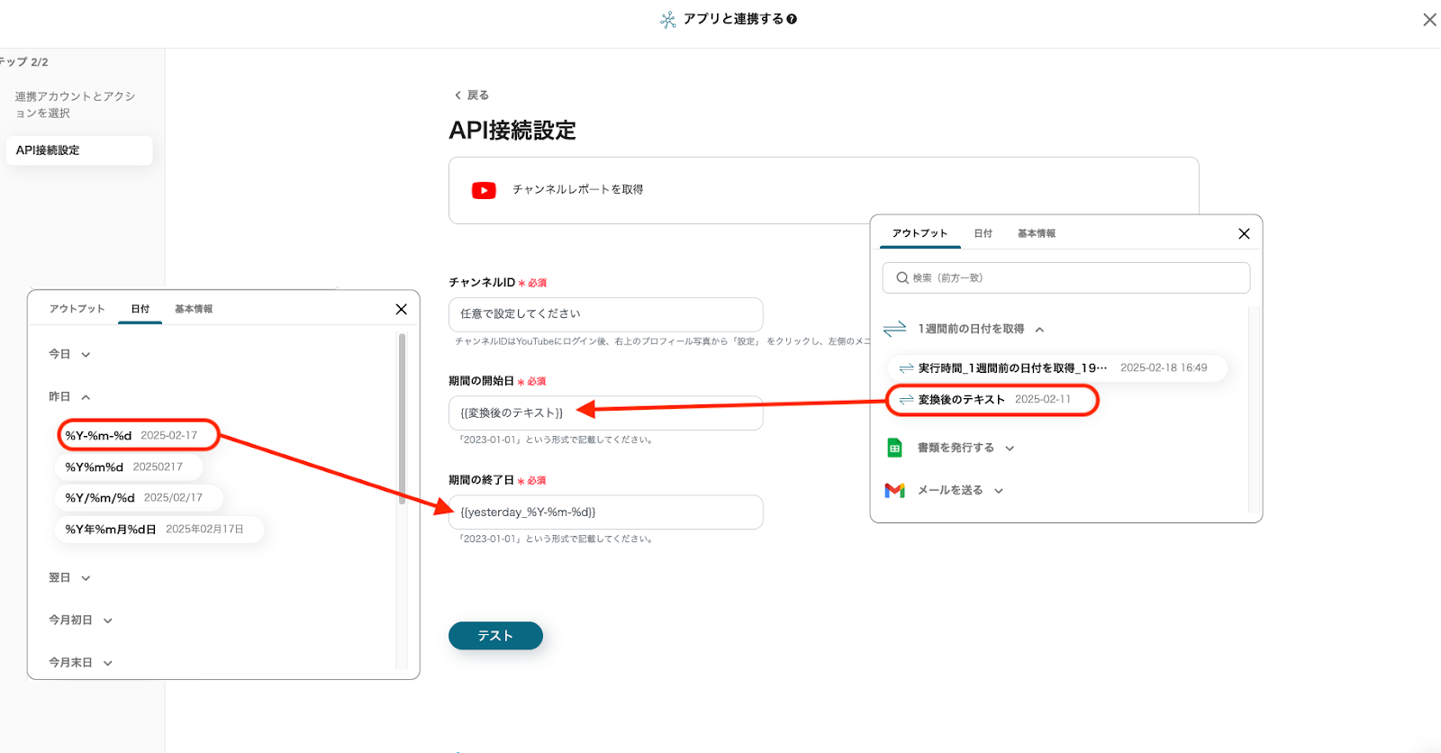This screenshot has height=753, width=1441.
Task: Go back using the 戻る link
Action: 472,95
